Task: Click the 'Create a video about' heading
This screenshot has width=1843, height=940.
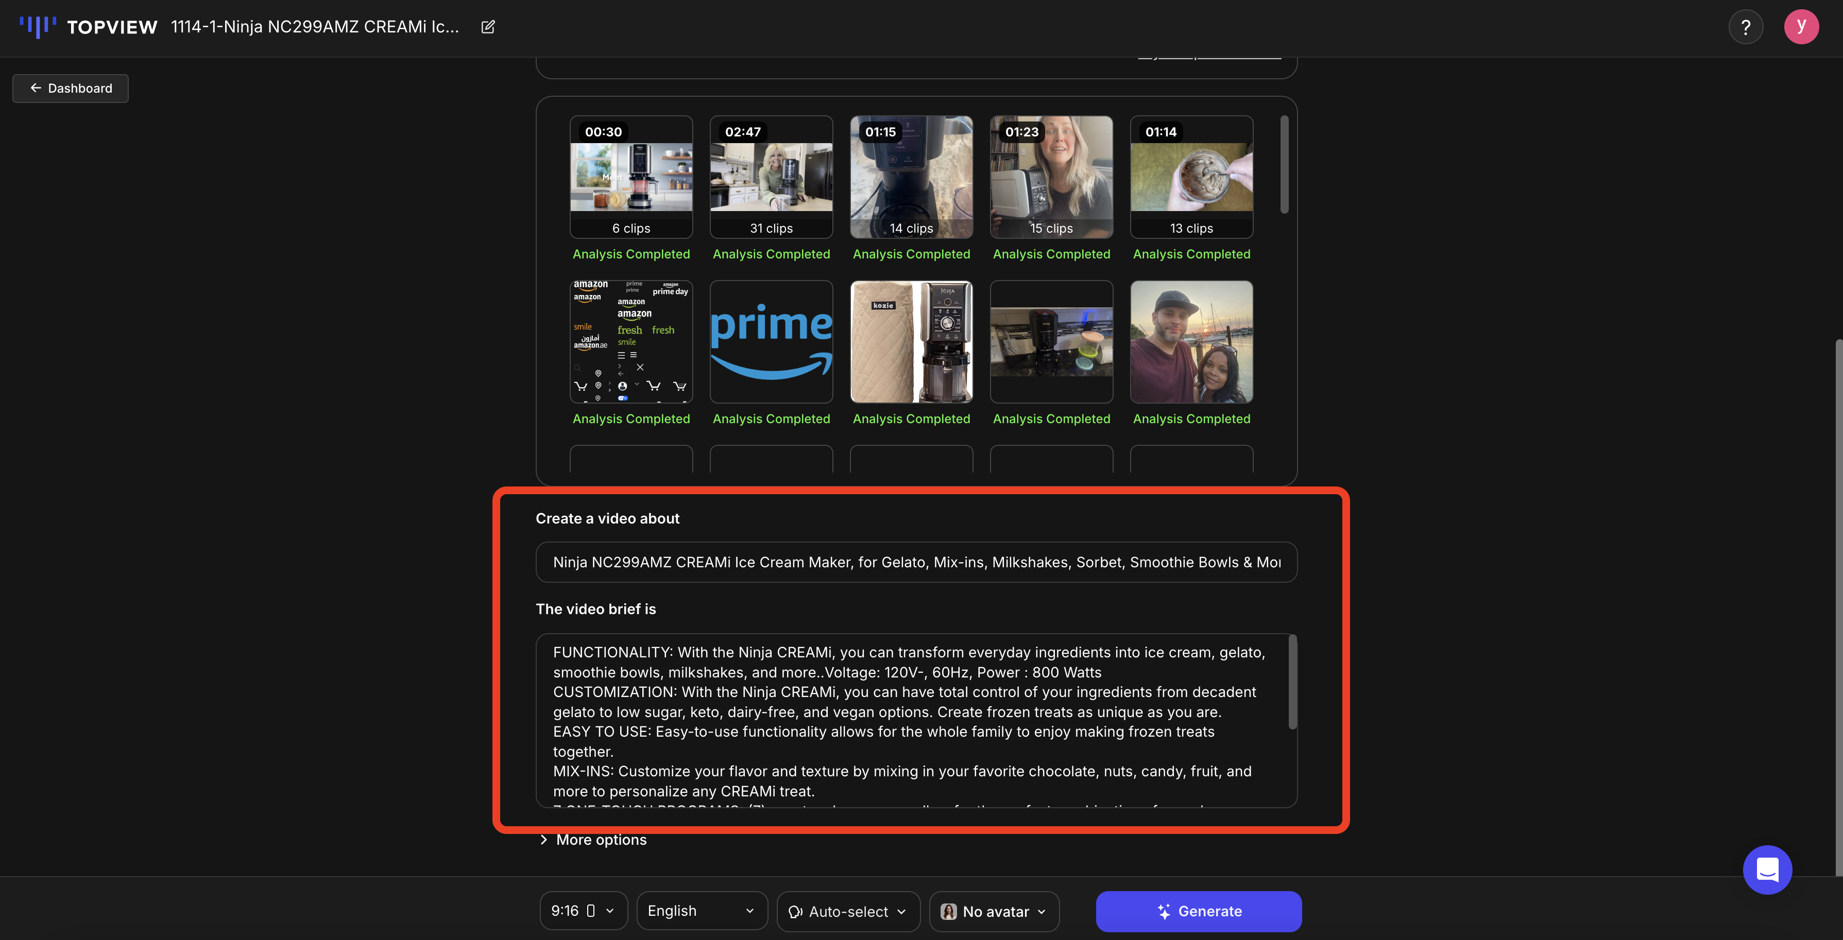Action: pos(607,518)
